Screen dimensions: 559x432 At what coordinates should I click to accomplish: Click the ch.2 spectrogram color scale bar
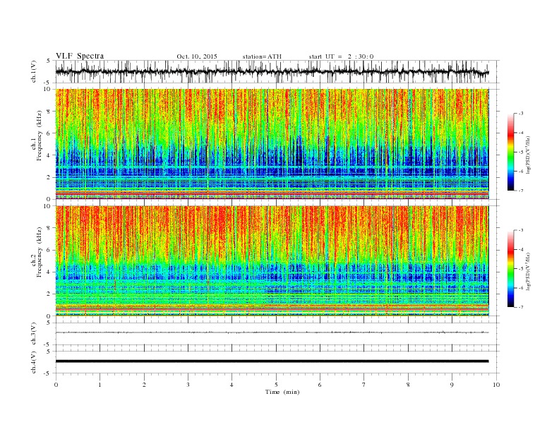[510, 268]
